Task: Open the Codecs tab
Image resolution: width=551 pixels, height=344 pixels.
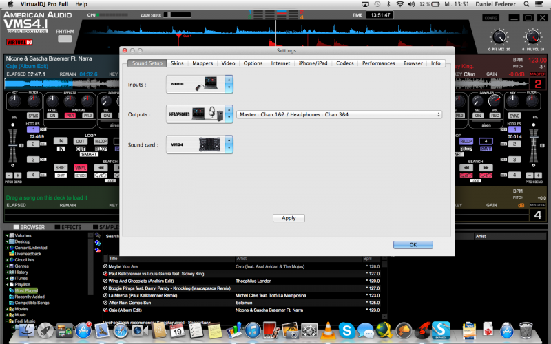Action: coord(345,63)
